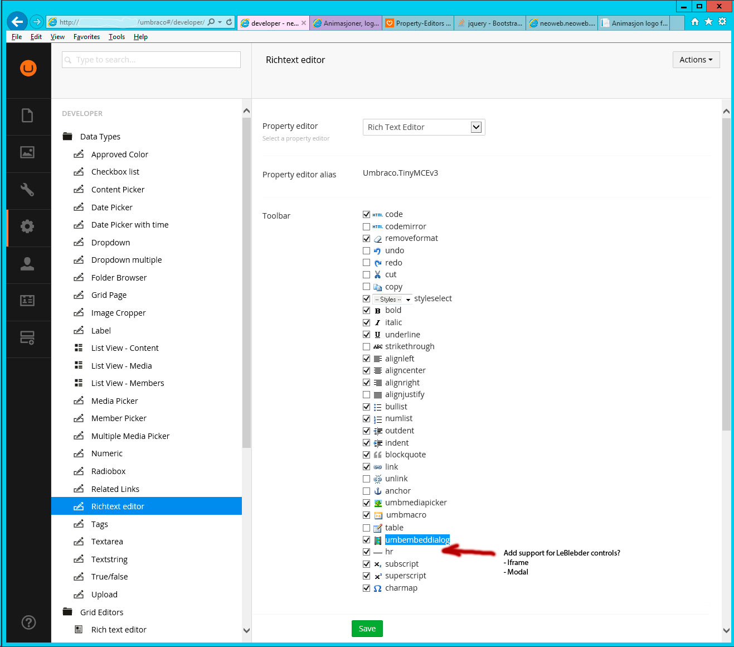Open the Members section ID card icon

(x=27, y=301)
